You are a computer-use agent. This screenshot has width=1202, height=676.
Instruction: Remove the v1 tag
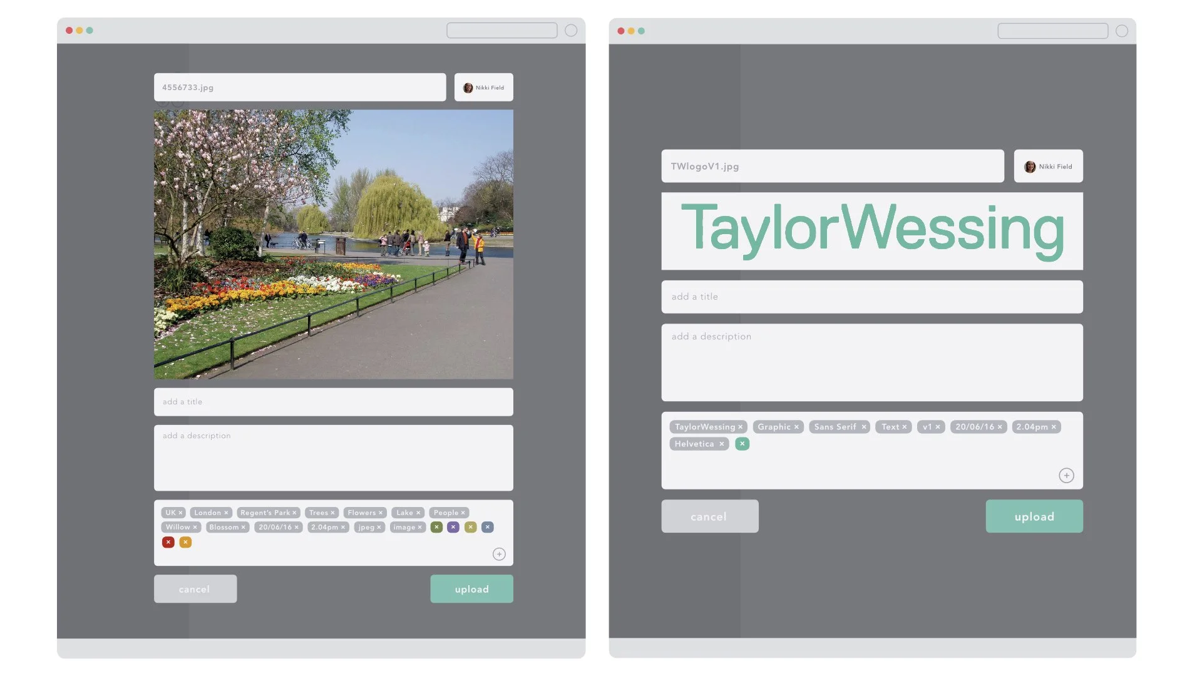[937, 427]
